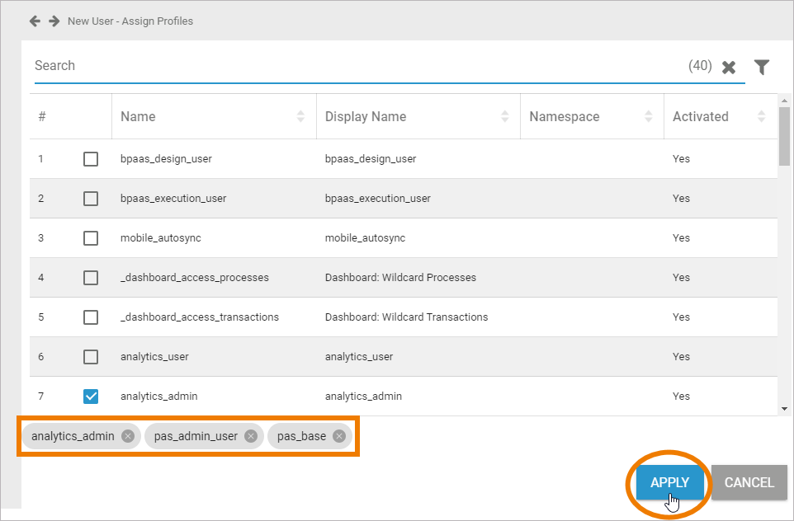794x521 pixels.
Task: Click the Cancel button
Action: tap(749, 483)
